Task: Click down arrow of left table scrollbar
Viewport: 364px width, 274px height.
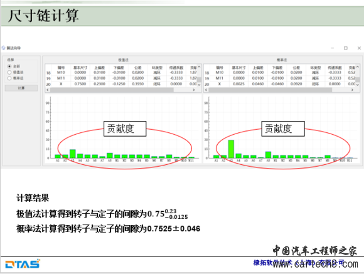Action: tap(199, 85)
